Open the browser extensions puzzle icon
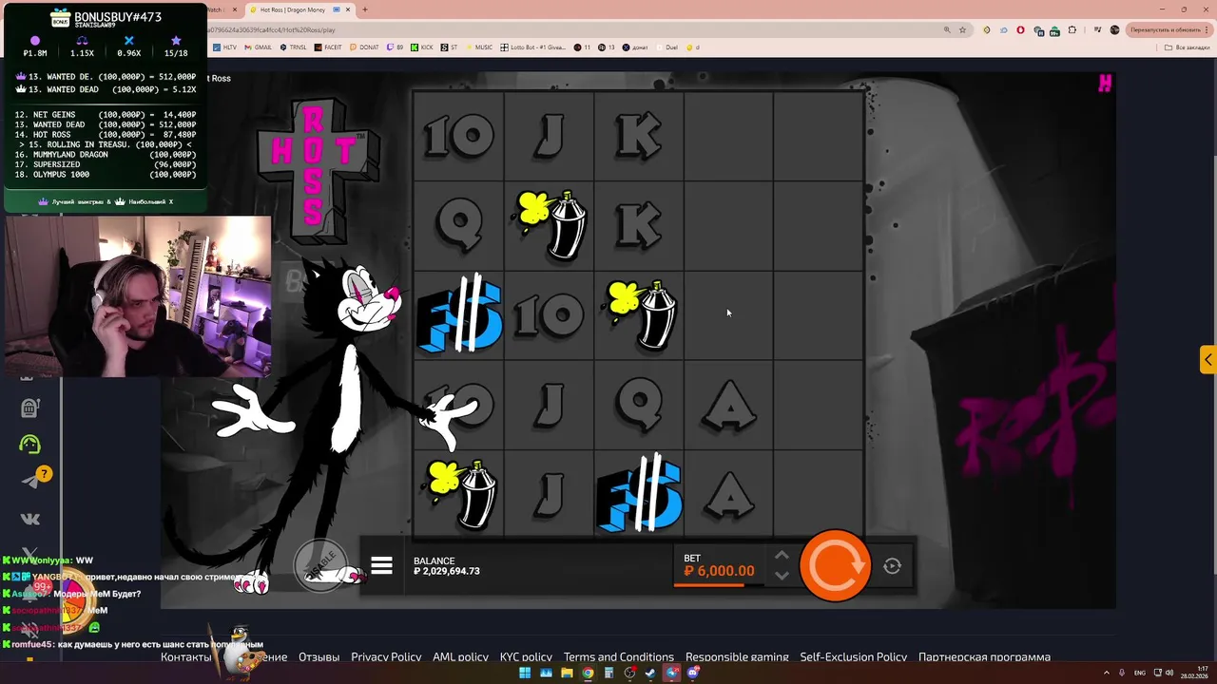 1072,29
